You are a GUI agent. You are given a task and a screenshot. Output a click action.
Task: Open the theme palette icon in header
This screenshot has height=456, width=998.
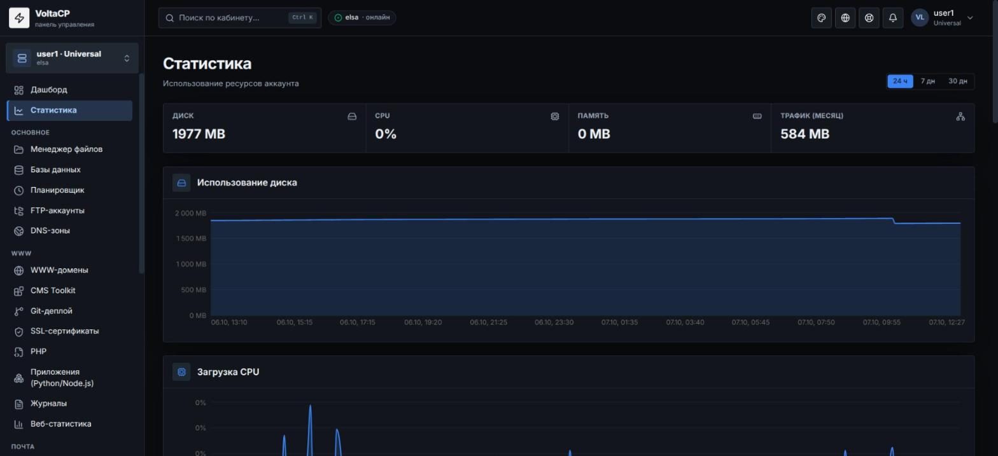click(x=822, y=18)
